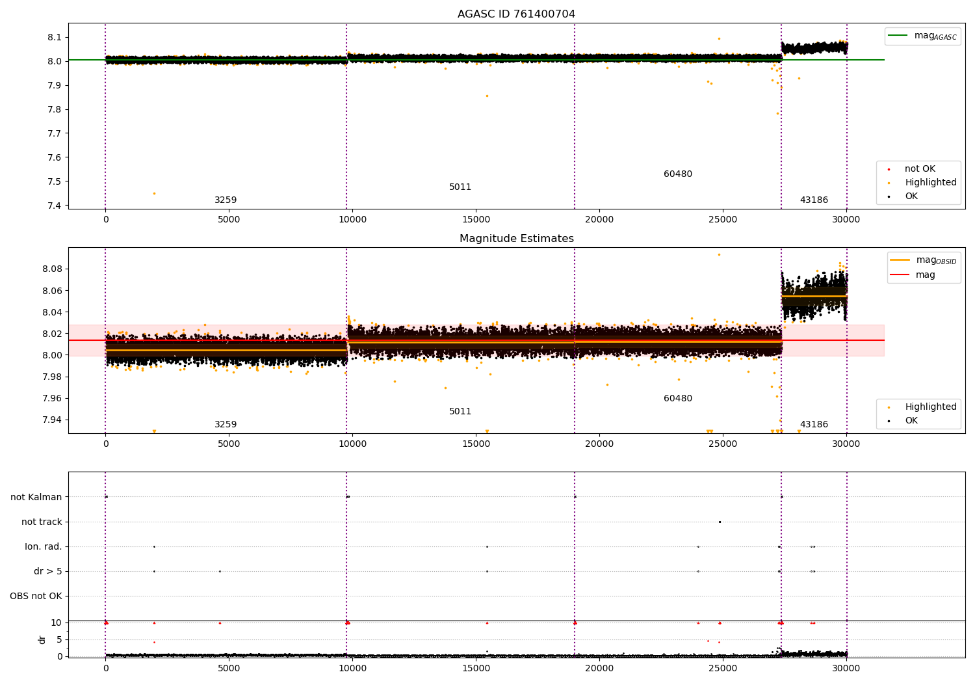Click the 7.94 y-tick in middle plot

(52, 420)
